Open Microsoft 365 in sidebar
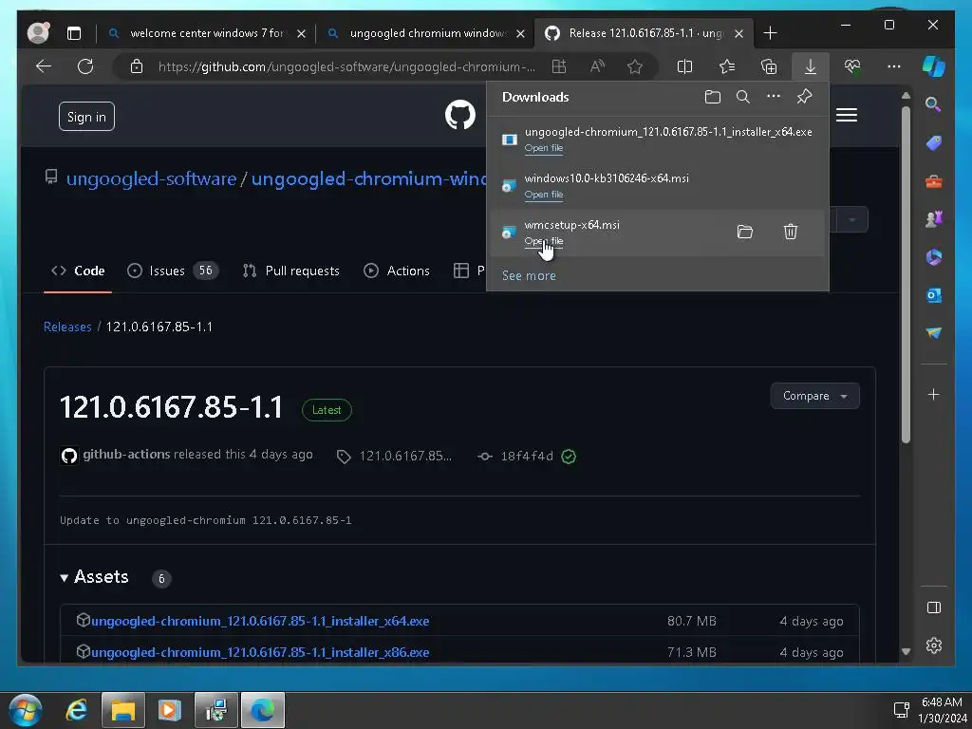The width and height of the screenshot is (972, 729). coord(934,256)
